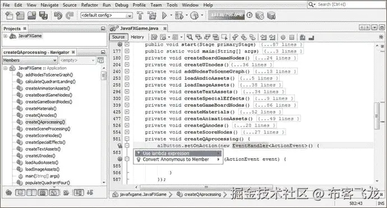
Task: Click the override annotation icon at line 584
Action: click(x=119, y=159)
